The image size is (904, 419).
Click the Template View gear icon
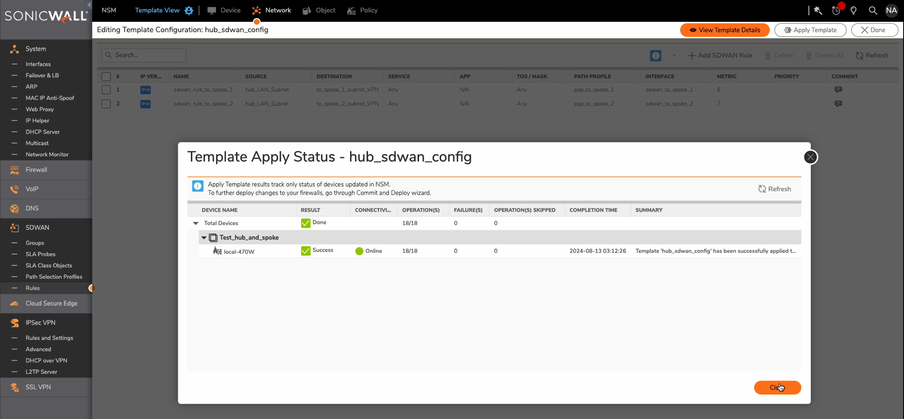[189, 10]
